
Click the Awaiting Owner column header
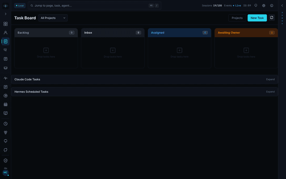pyautogui.click(x=246, y=33)
